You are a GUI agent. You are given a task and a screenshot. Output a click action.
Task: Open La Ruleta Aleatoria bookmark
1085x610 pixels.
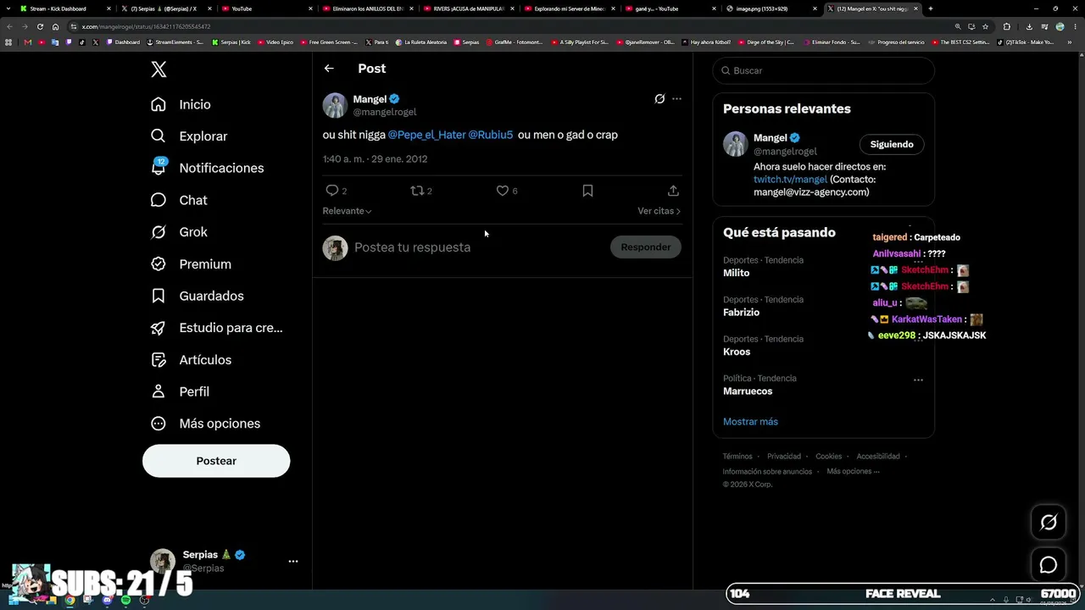[x=420, y=42]
